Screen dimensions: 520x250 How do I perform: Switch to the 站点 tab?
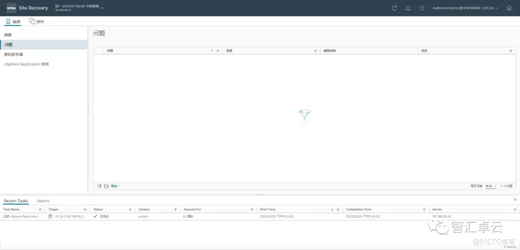click(x=13, y=22)
